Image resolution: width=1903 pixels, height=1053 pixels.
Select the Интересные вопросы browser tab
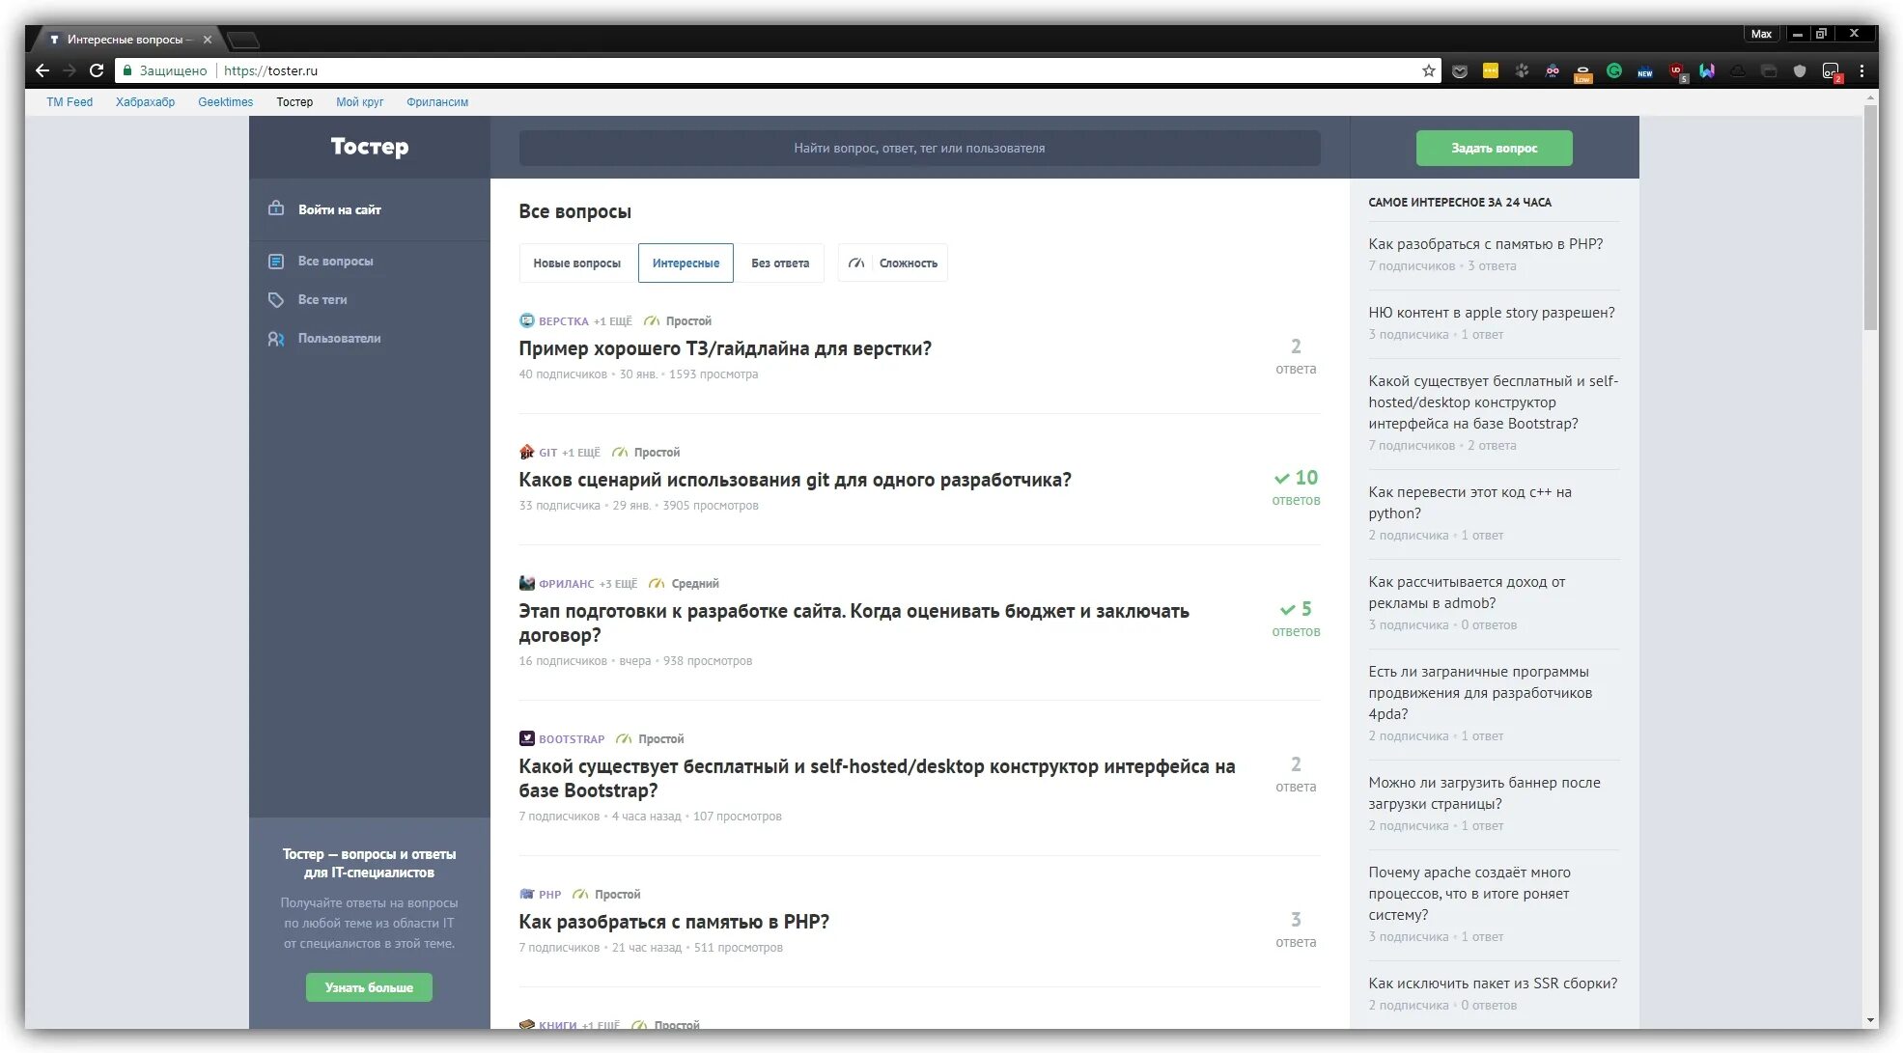click(129, 40)
